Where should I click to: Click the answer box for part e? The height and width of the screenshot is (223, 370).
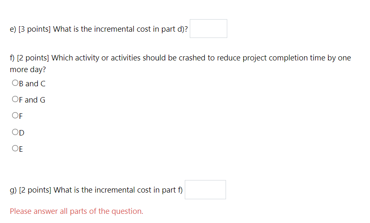pos(209,29)
